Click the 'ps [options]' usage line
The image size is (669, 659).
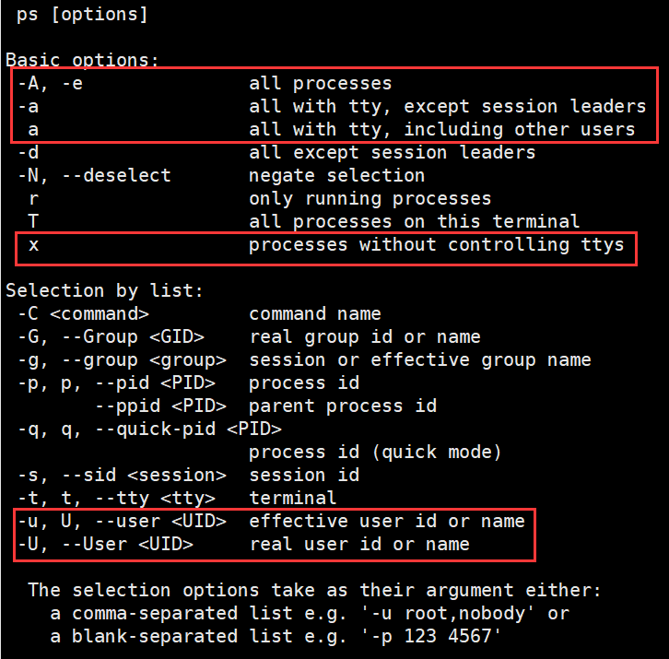tap(82, 15)
